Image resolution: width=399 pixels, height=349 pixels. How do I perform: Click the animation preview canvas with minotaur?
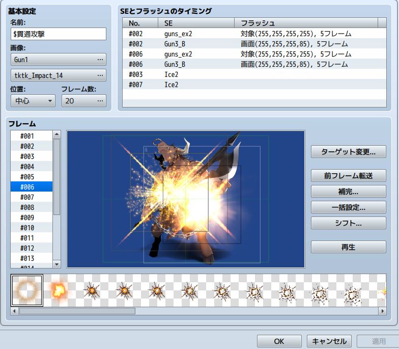186,199
